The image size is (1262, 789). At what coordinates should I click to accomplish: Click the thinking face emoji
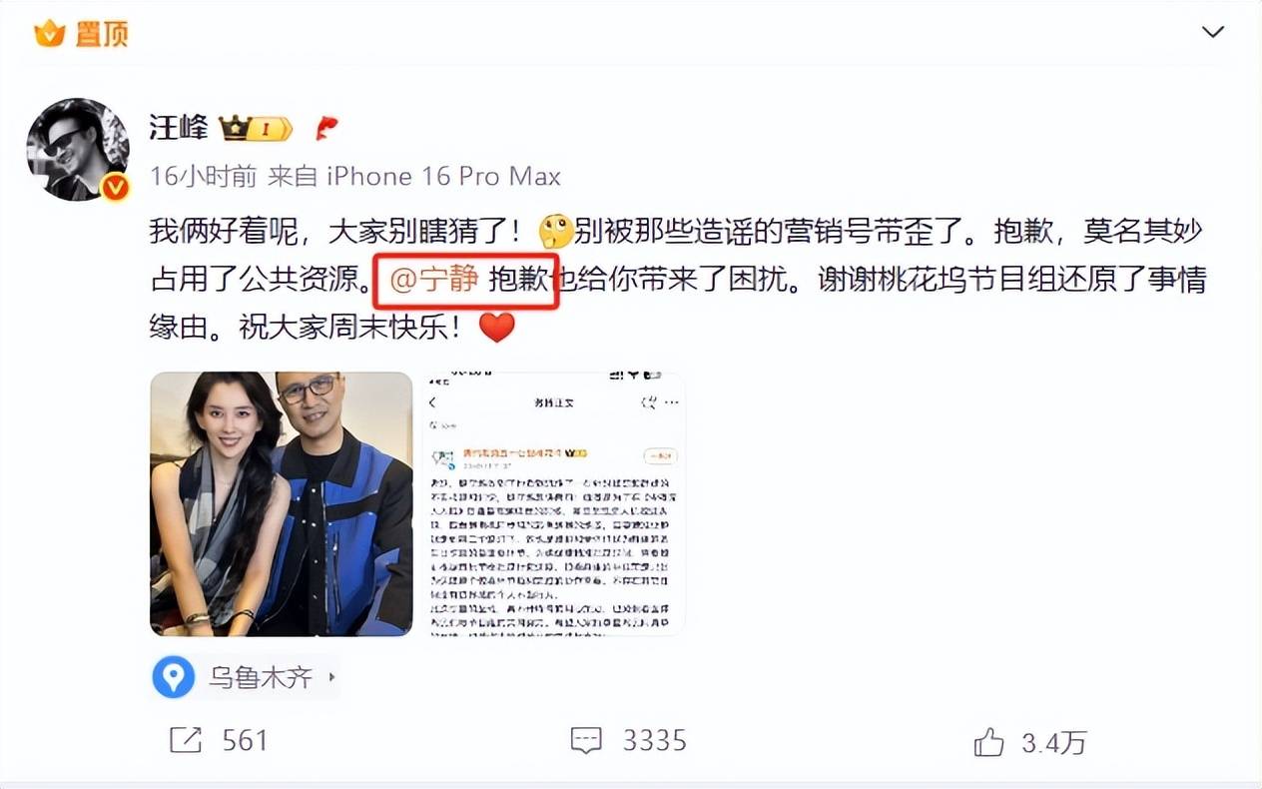pos(556,232)
